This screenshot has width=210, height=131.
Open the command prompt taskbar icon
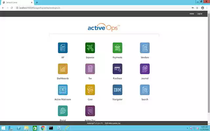(x=51, y=128)
